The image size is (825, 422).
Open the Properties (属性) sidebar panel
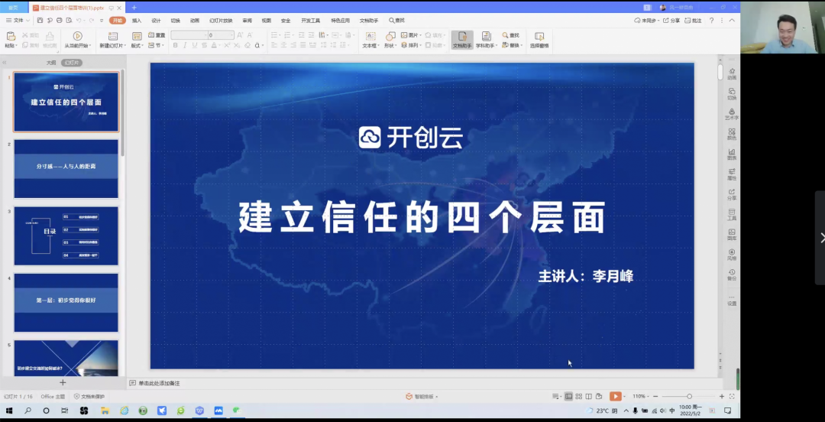[731, 174]
